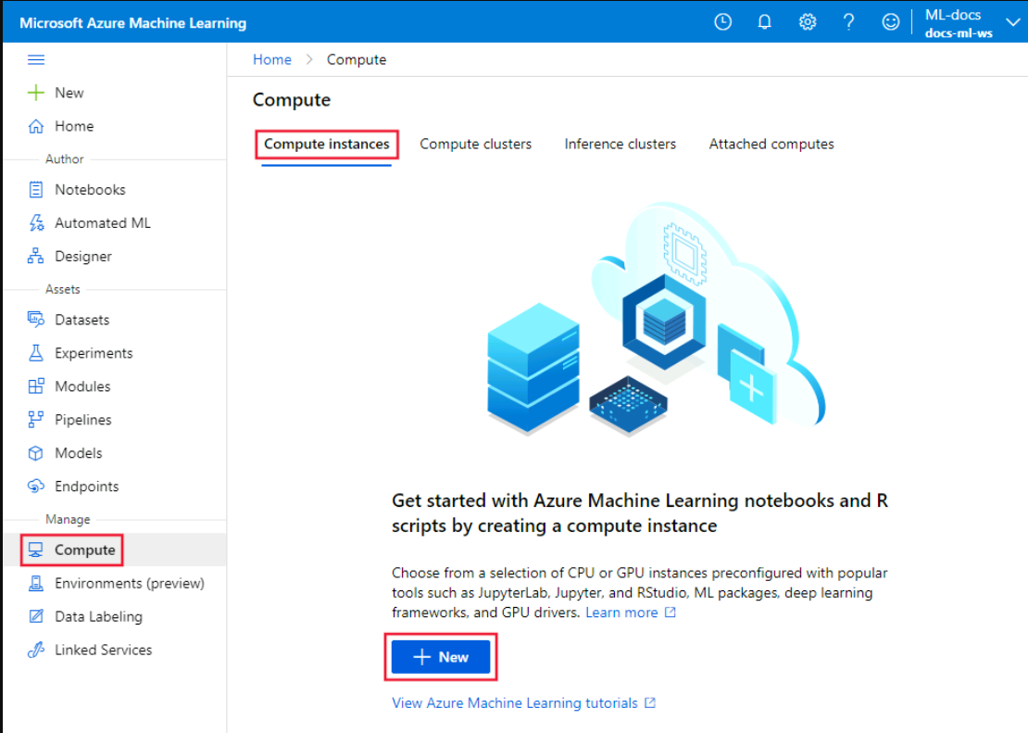This screenshot has height=733, width=1028.
Task: Open Environments (preview) label under Manage
Action: (x=130, y=584)
